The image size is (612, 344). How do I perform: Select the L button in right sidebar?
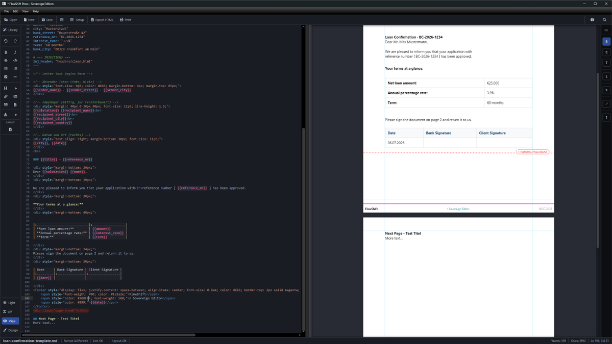[606, 76]
